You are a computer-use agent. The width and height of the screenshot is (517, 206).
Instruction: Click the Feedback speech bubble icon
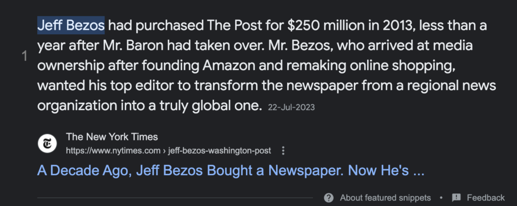(x=456, y=197)
